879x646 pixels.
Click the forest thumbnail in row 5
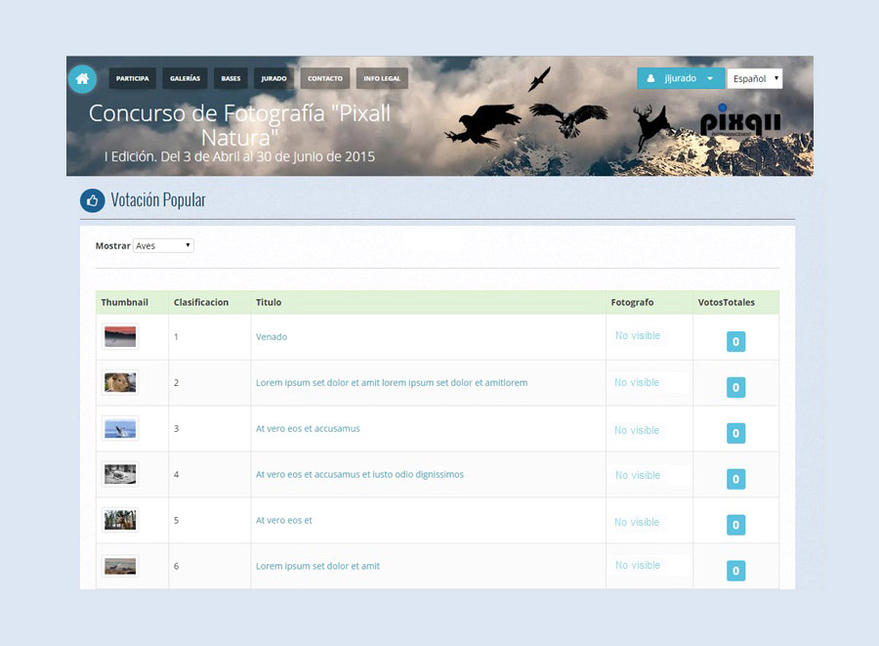click(120, 520)
